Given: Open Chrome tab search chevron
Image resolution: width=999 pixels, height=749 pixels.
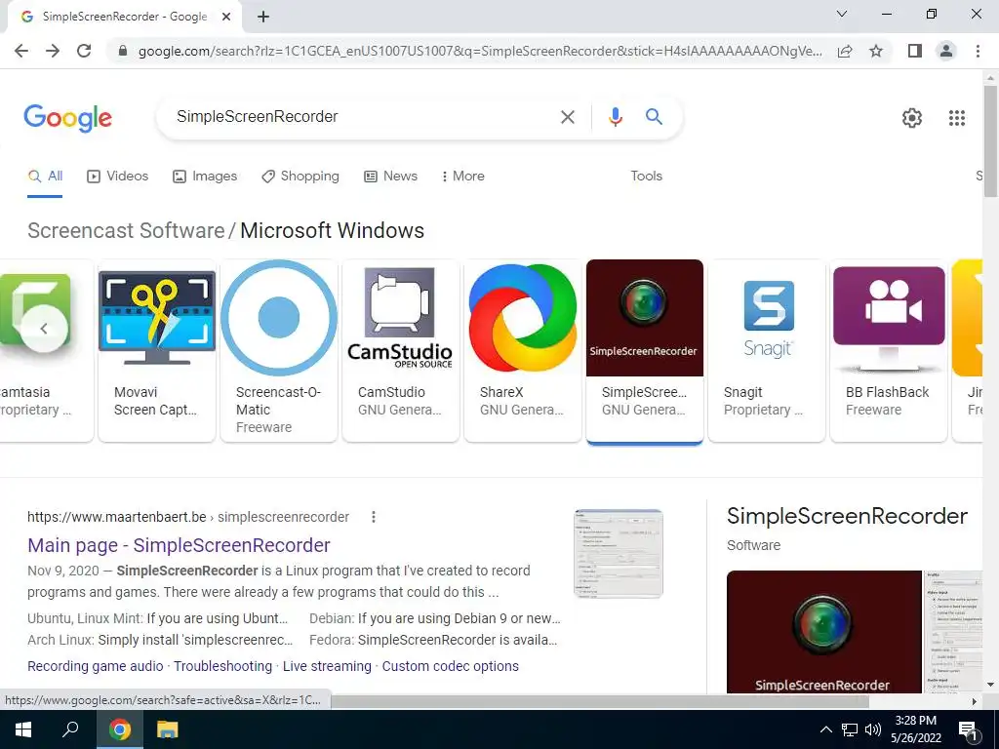Looking at the screenshot, I should [x=842, y=14].
